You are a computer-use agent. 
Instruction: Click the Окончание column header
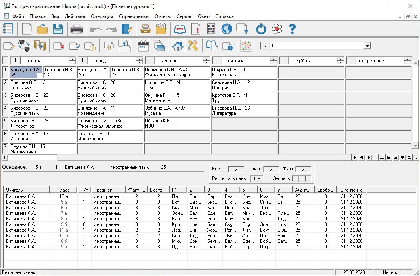click(352, 190)
